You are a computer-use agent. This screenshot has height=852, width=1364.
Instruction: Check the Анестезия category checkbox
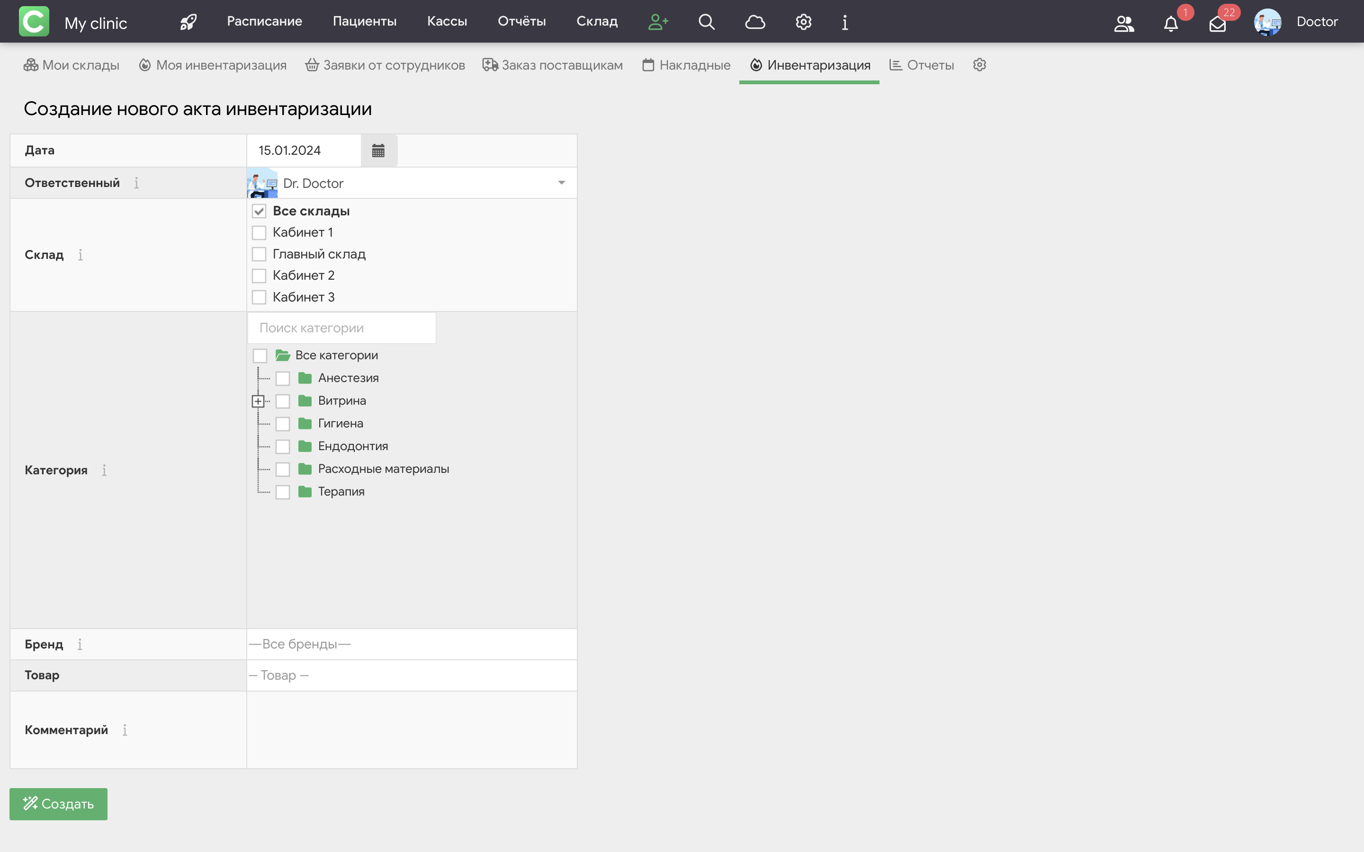click(x=282, y=378)
